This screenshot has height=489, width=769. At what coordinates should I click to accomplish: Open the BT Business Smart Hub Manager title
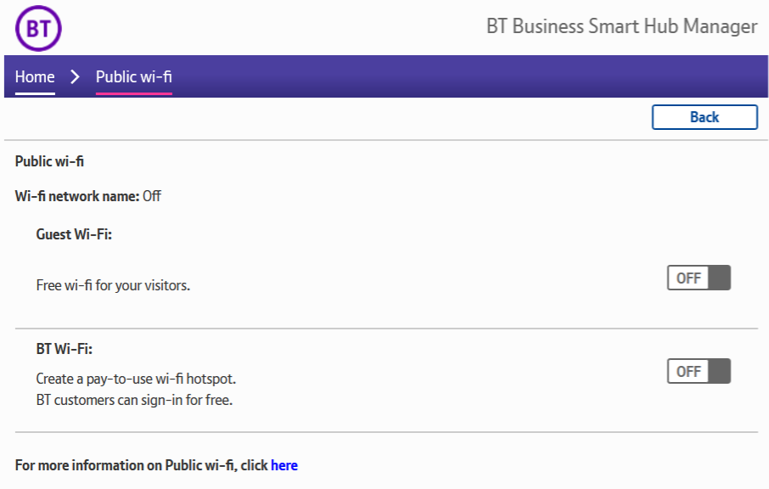(620, 26)
